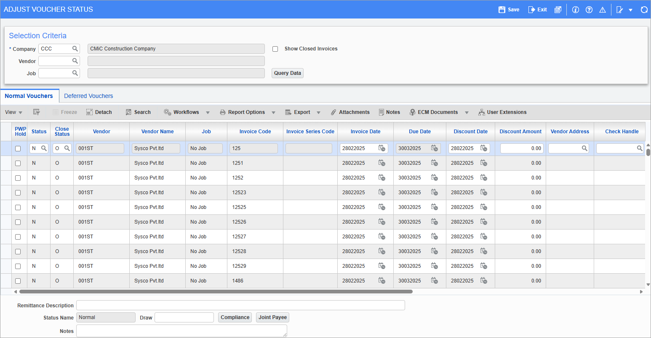Enable Show Closed Invoices
Screen dimensions: 651x338
pyautogui.click(x=275, y=49)
